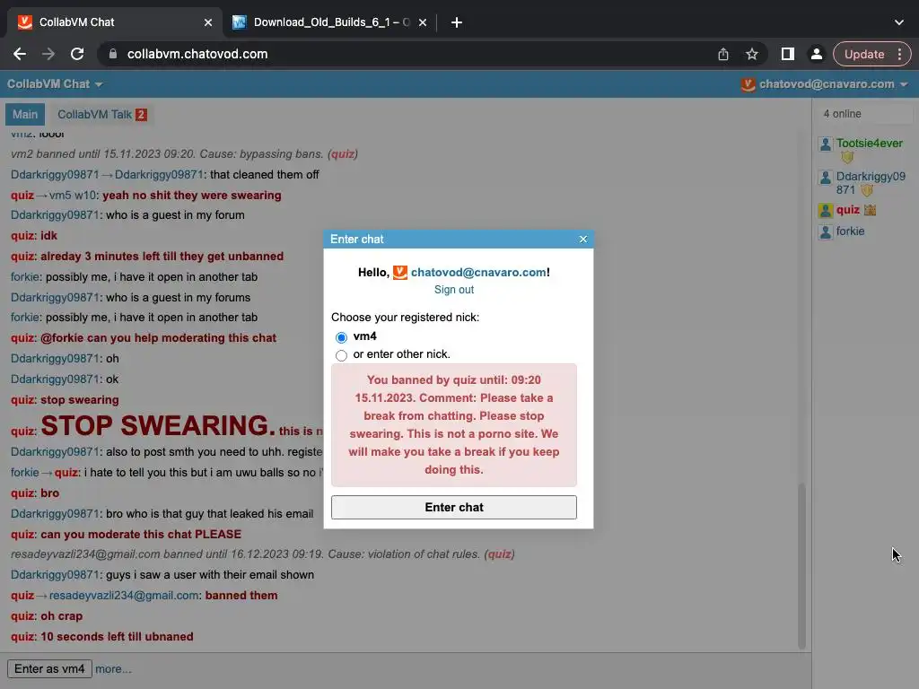Click the lock site-info icon in address bar
919x689 pixels.
113,54
